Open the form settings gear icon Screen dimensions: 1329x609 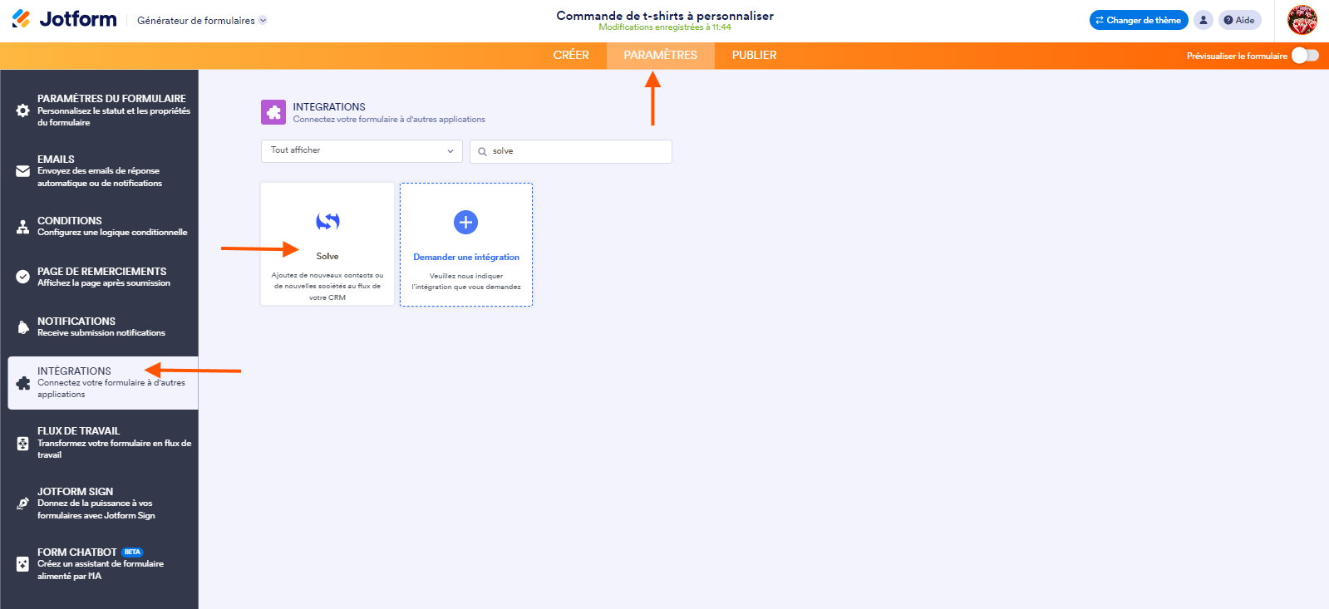point(23,111)
